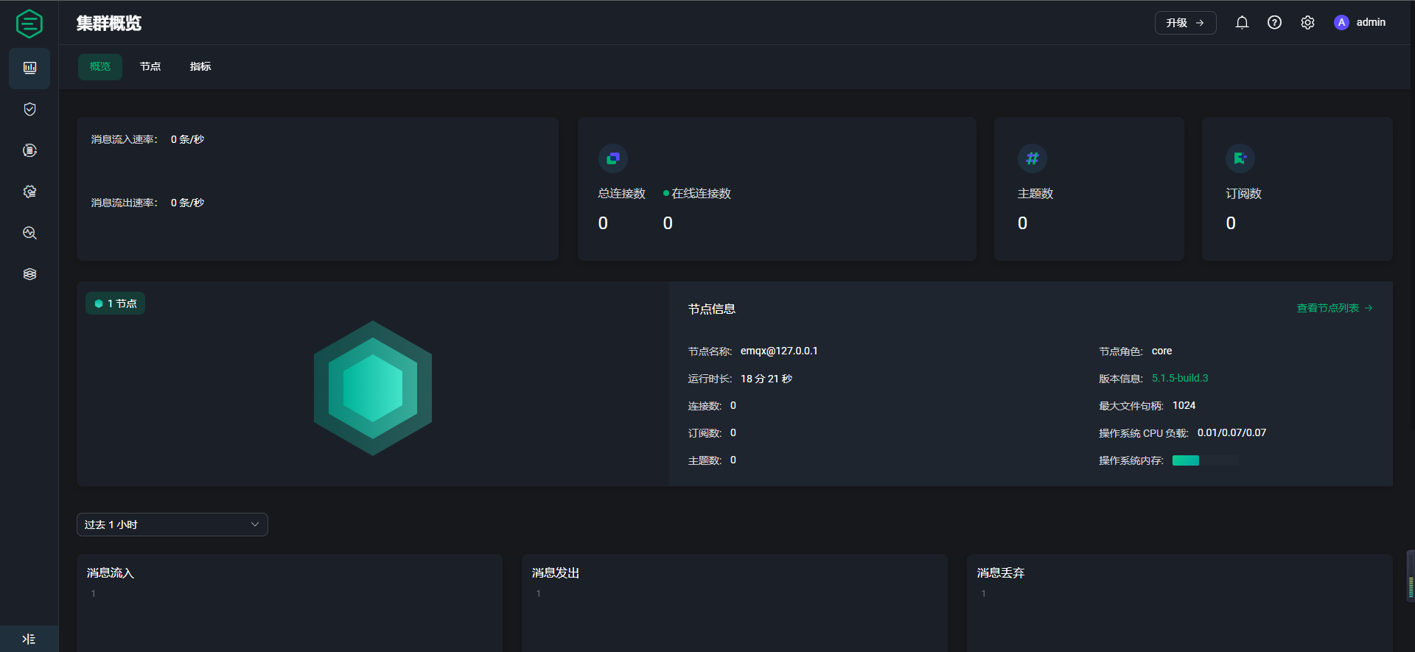
Task: Click the 消息丢弃 chart title
Action: [1001, 572]
